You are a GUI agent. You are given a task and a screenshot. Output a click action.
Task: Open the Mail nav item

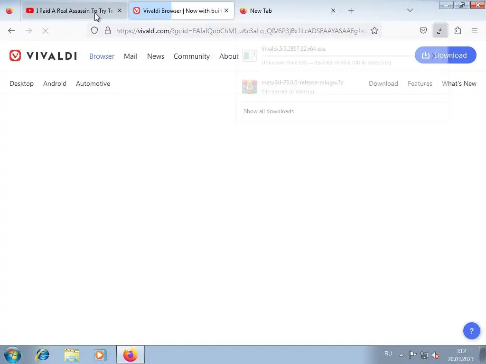coord(131,56)
